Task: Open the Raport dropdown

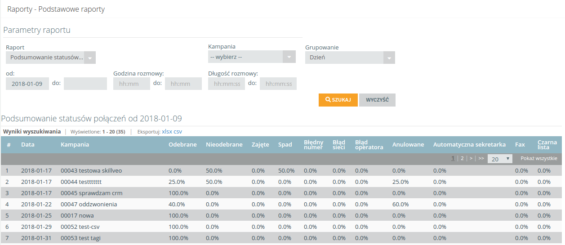Action: (51, 58)
